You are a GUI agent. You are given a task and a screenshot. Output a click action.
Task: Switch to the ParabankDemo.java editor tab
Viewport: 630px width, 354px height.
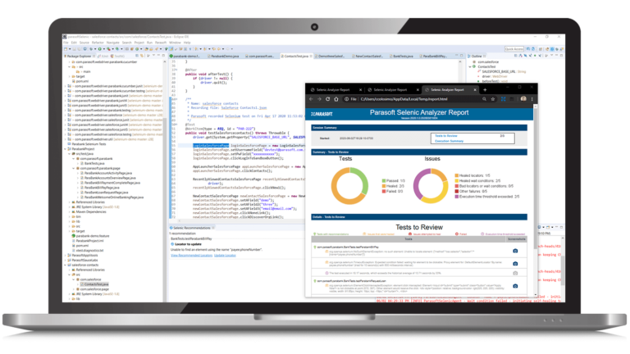coord(225,57)
